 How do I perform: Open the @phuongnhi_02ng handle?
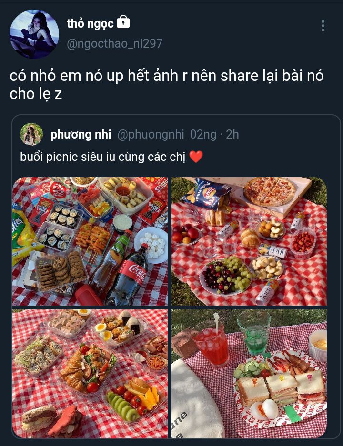tap(167, 135)
